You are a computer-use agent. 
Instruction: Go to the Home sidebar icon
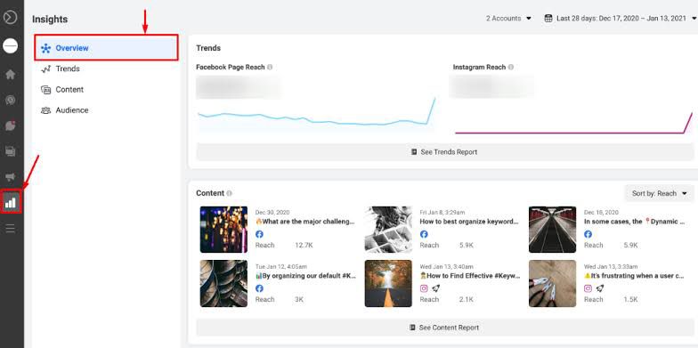click(x=11, y=75)
